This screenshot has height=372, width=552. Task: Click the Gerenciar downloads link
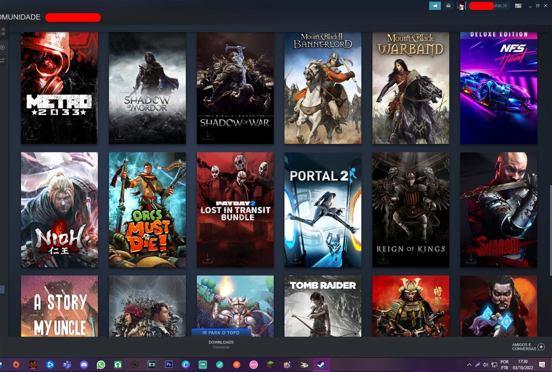coord(221,347)
